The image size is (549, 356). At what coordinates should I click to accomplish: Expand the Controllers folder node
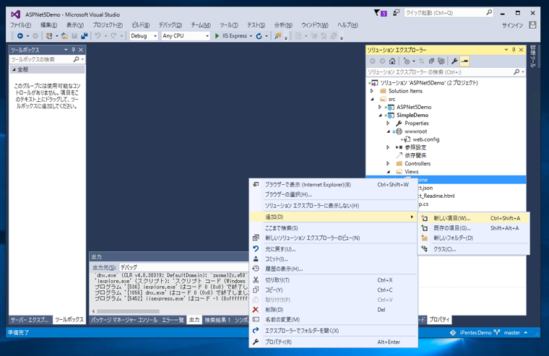388,163
